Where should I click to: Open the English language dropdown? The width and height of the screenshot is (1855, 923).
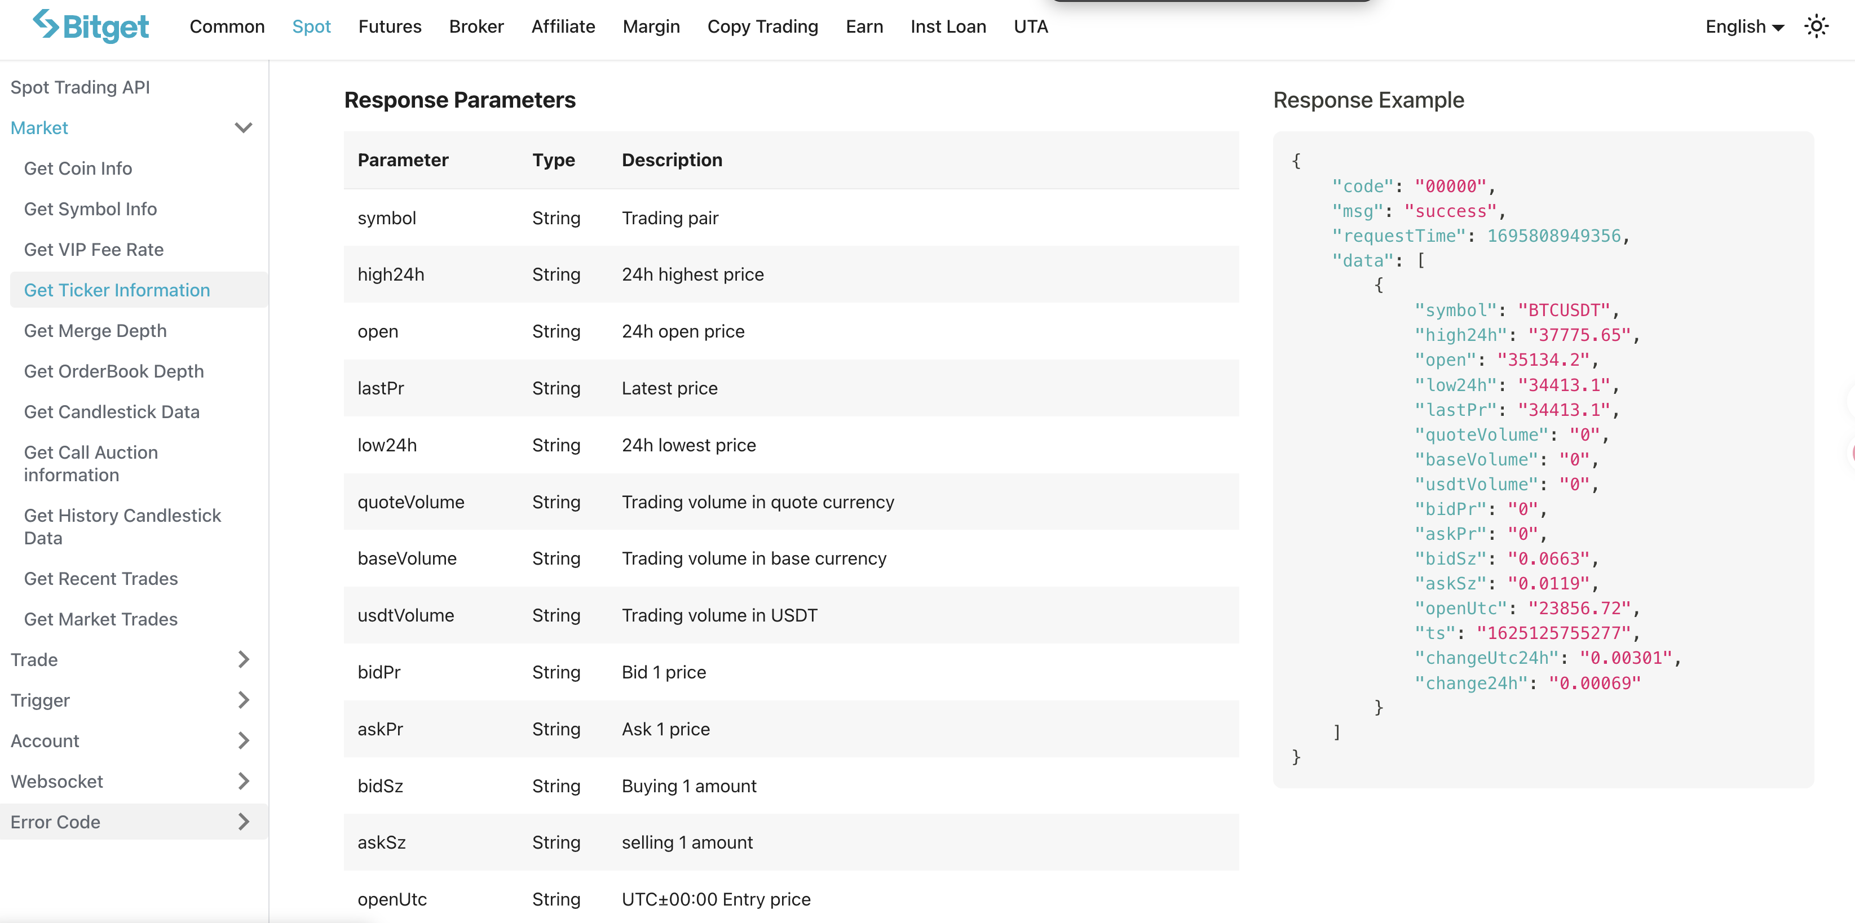pos(1743,26)
